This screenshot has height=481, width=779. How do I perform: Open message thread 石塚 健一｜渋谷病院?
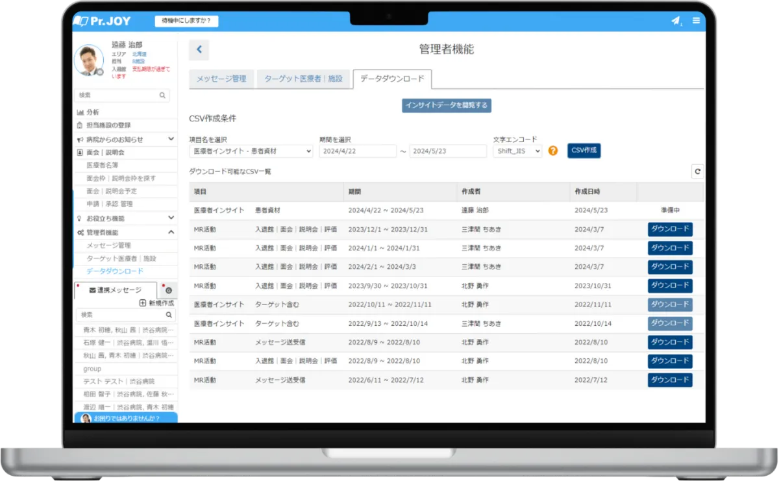[x=128, y=343]
